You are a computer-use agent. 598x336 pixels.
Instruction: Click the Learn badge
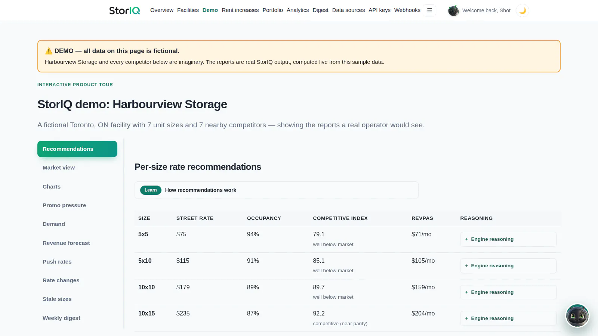151,190
